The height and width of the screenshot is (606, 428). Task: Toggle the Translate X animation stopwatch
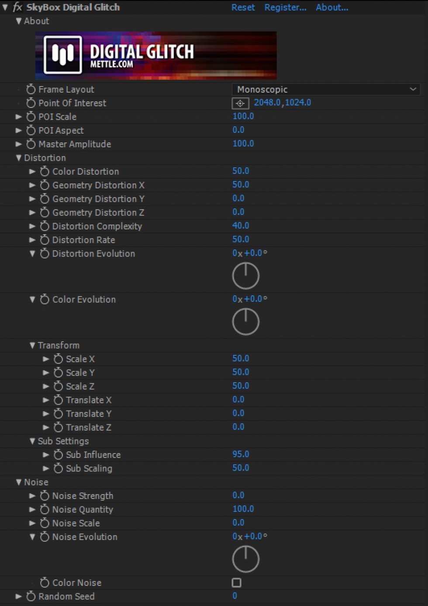pos(58,400)
